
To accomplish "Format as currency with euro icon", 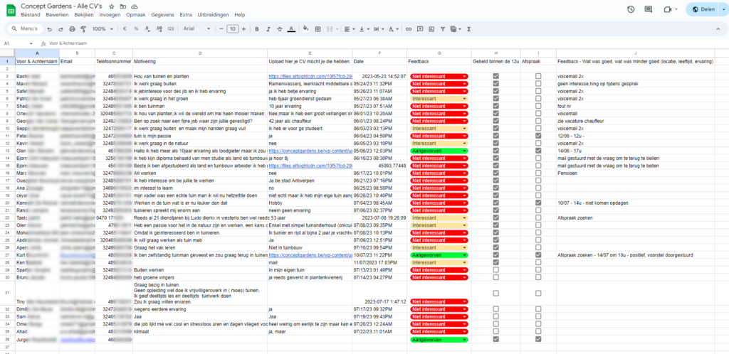I will click(125, 28).
